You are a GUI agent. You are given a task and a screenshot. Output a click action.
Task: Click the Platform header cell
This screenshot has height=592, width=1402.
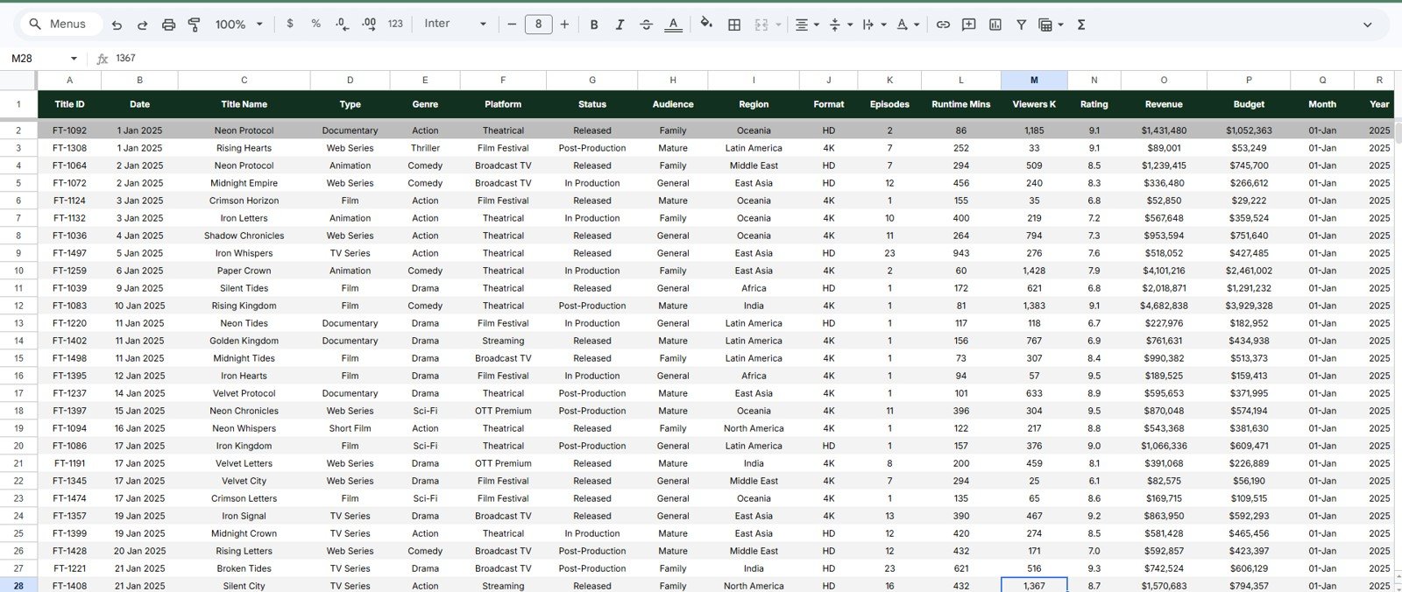coord(503,104)
